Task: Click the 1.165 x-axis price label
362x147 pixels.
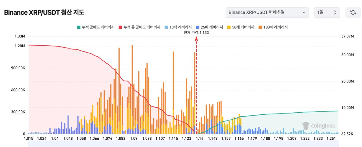Action: point(239,139)
